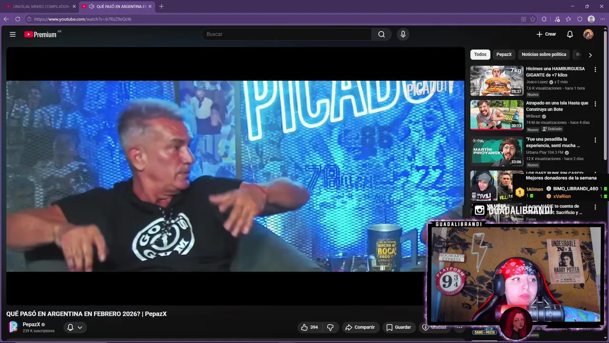View site information lock icon
This screenshot has height=343, width=609.
(x=29, y=19)
